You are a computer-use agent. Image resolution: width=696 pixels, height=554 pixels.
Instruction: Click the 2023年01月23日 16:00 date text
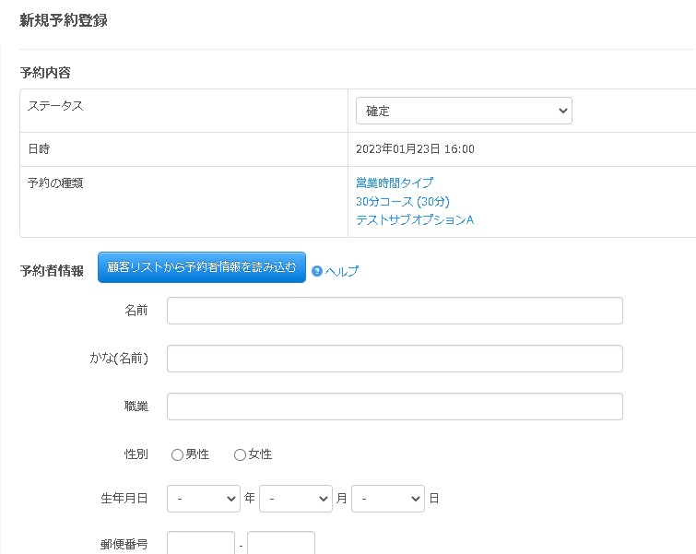[x=415, y=148]
